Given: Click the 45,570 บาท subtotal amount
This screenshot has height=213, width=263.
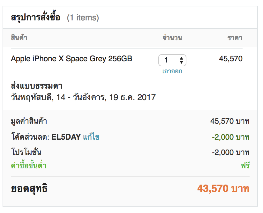Looking at the screenshot, I should 230,121.
